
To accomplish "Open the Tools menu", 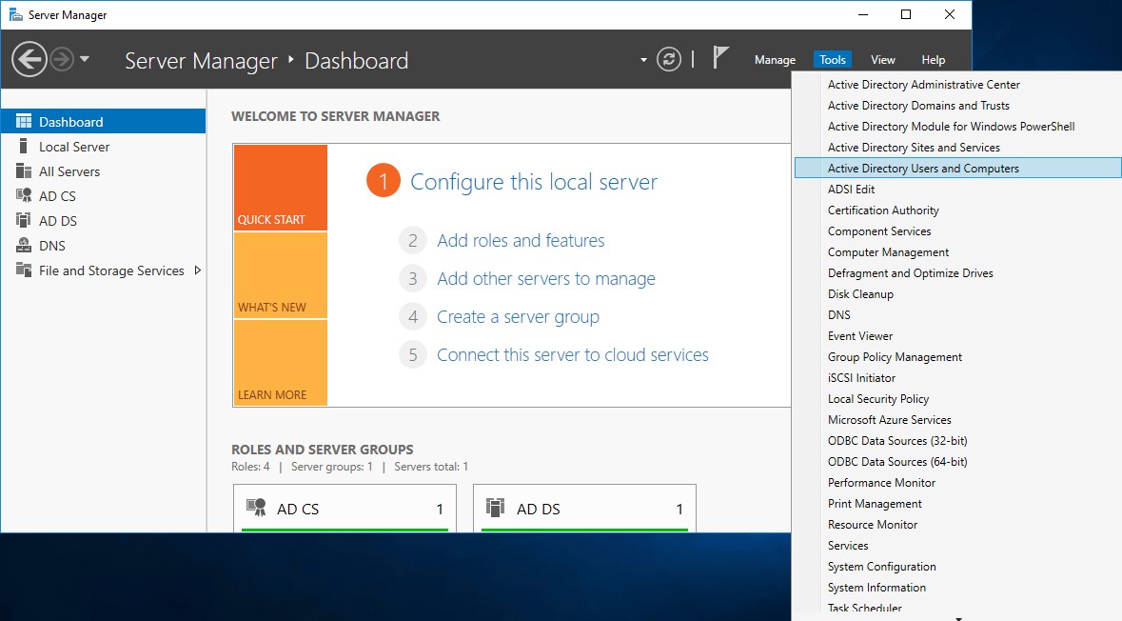I will tap(832, 60).
